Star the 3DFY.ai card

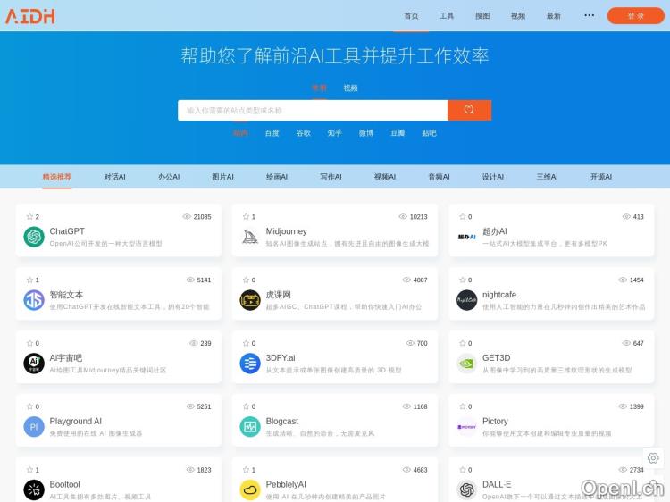247,343
